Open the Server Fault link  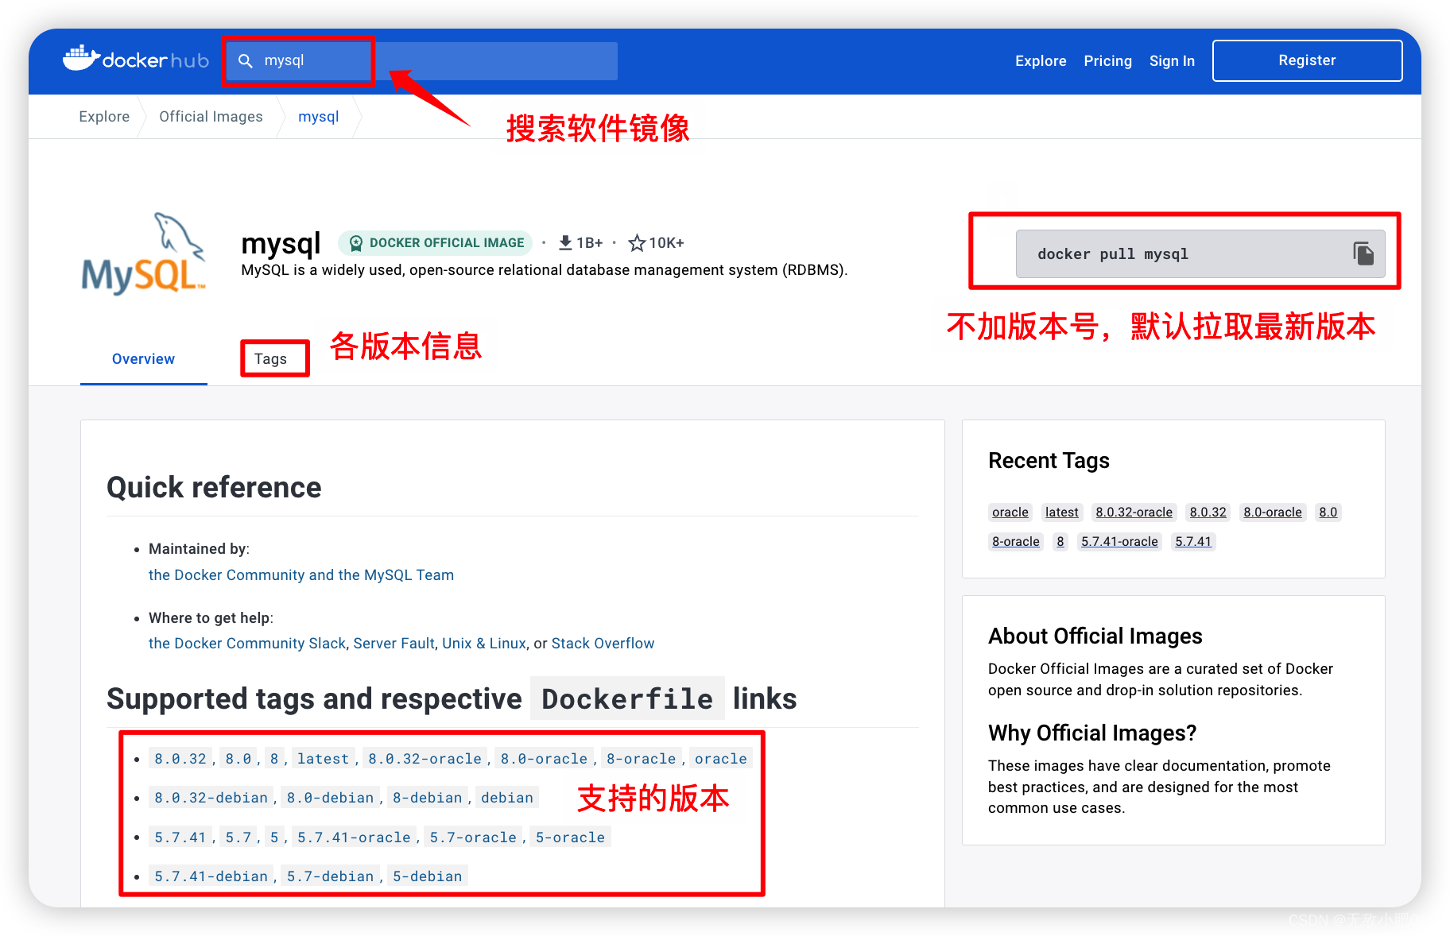394,644
